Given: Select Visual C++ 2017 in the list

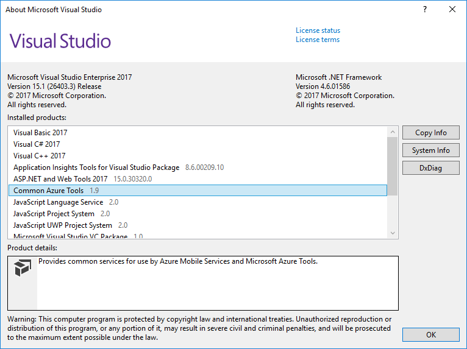Looking at the screenshot, I should 198,155.
